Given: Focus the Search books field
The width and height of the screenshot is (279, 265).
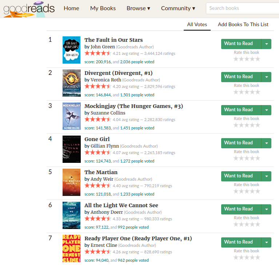Looking at the screenshot, I should tap(242, 8).
